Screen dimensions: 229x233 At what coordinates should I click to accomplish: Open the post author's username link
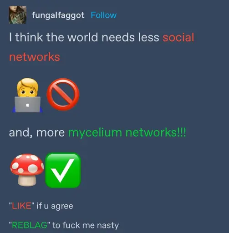58,15
